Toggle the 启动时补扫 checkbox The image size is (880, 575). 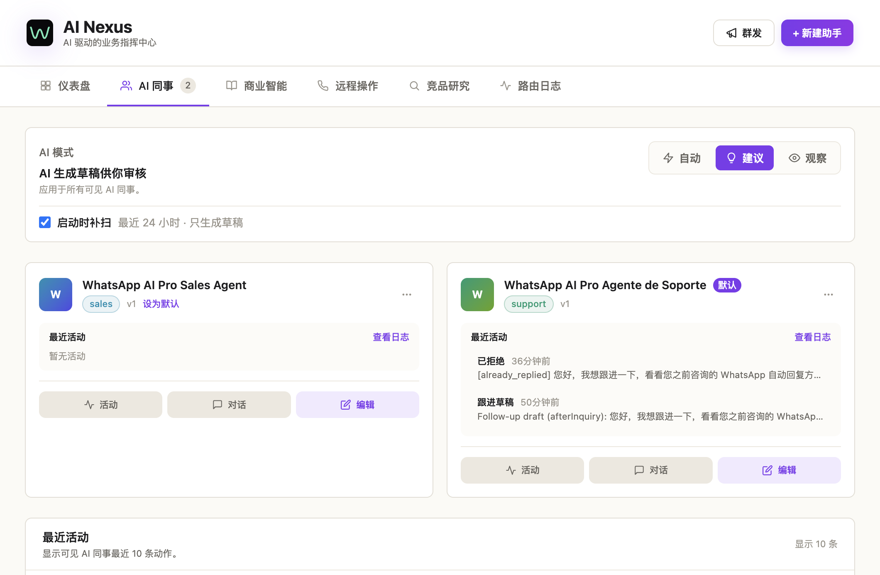coord(45,222)
